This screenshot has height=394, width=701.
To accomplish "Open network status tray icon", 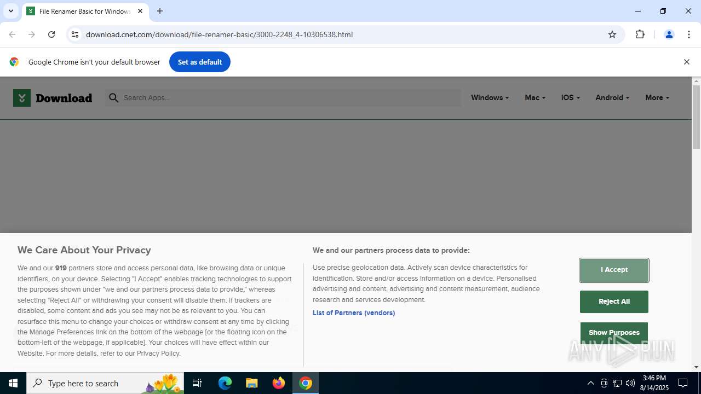I will (617, 383).
